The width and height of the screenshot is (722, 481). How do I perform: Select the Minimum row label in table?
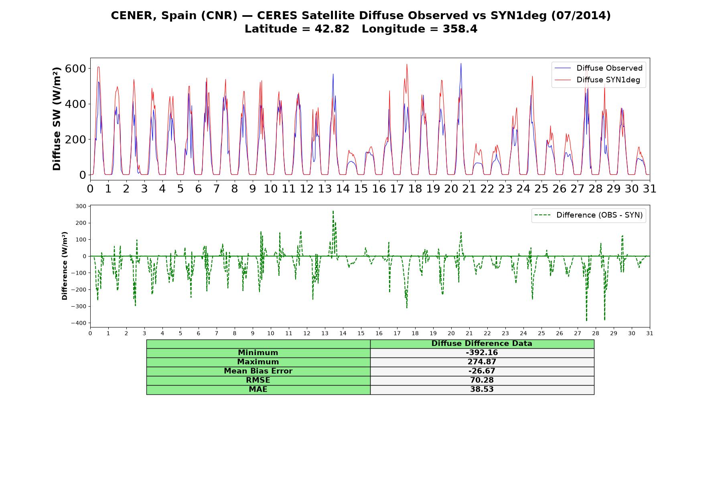pyautogui.click(x=258, y=353)
